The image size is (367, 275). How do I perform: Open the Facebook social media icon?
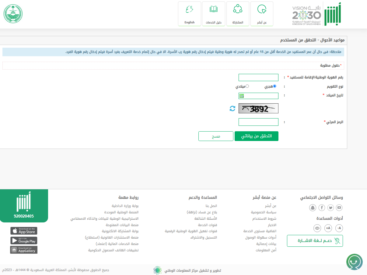pos(322,208)
